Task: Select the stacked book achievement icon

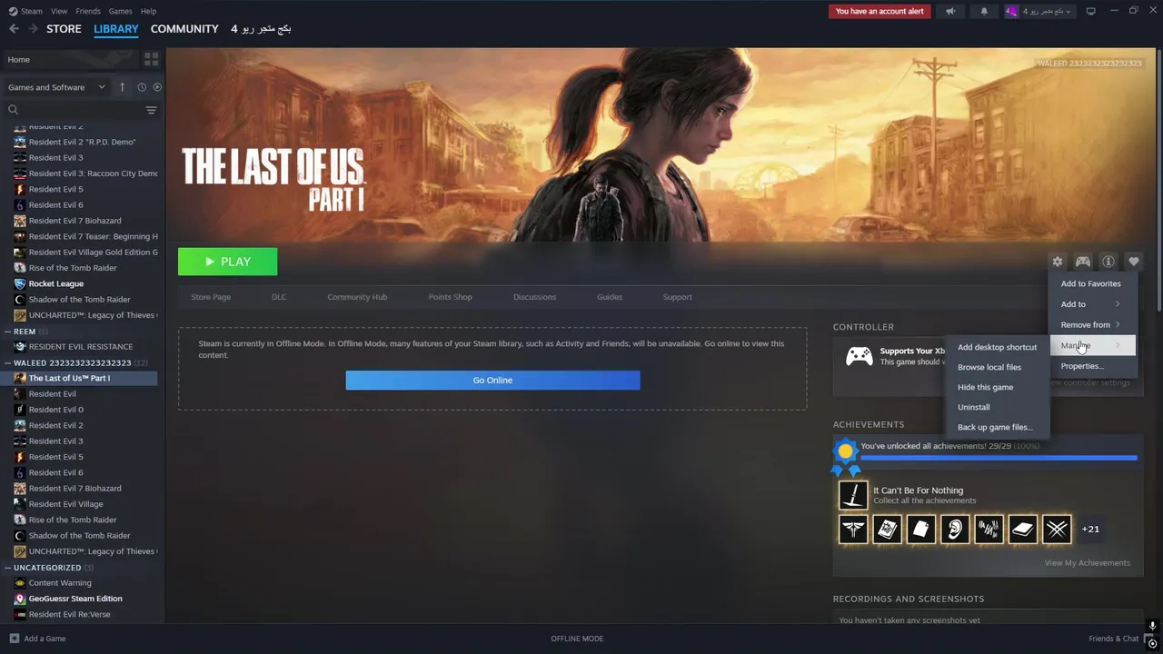Action: click(x=1022, y=529)
